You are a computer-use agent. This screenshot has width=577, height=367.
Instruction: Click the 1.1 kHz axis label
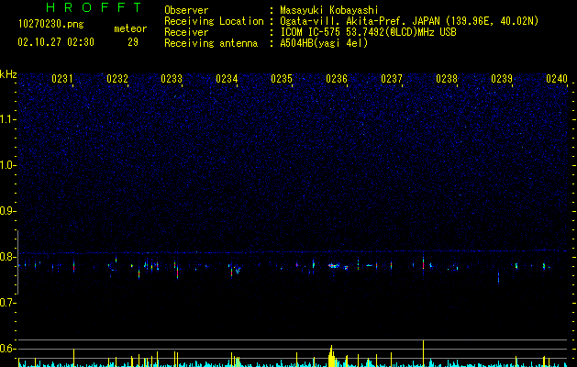click(x=7, y=119)
